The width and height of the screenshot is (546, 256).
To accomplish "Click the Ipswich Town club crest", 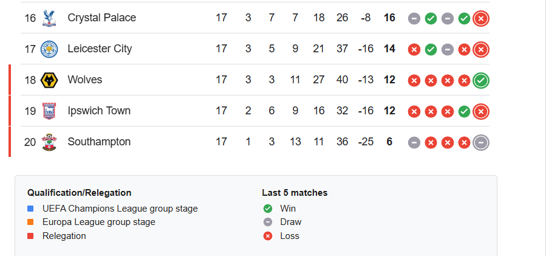I will [49, 111].
